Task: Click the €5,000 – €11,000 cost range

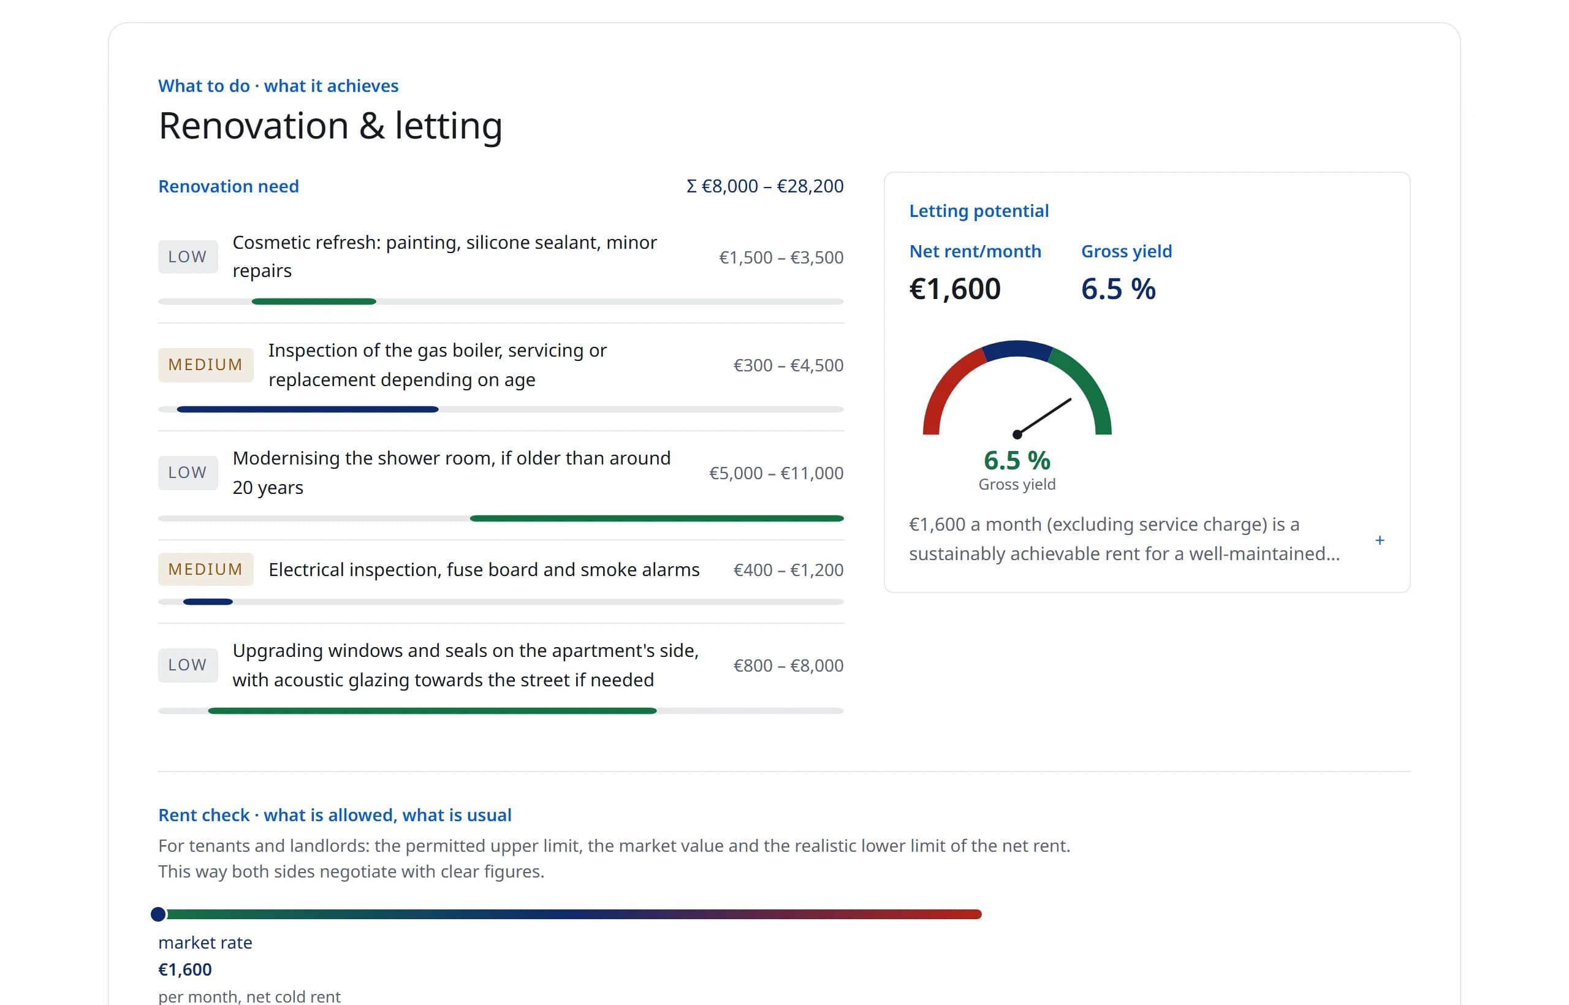Action: point(776,472)
